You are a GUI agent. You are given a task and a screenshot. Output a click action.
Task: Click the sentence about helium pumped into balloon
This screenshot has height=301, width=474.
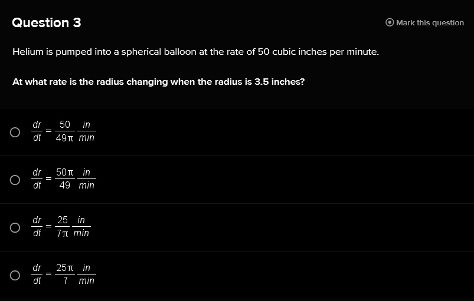[x=195, y=52]
